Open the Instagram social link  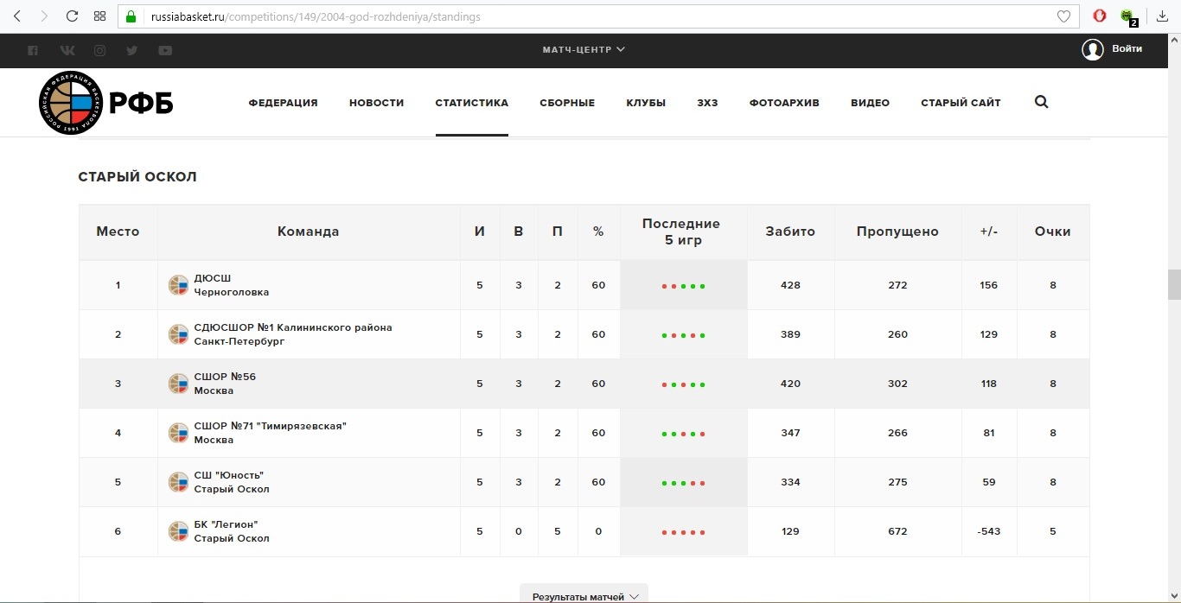pos(99,50)
